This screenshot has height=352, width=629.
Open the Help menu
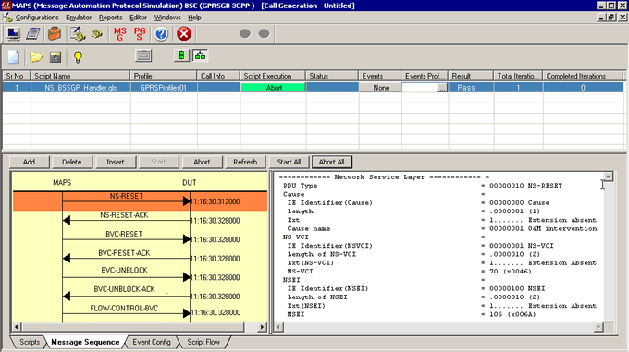click(194, 18)
